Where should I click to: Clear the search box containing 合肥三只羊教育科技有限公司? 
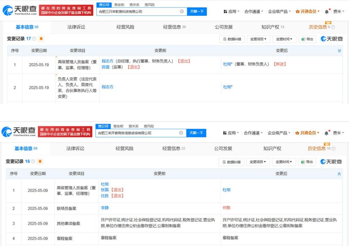click(182, 12)
